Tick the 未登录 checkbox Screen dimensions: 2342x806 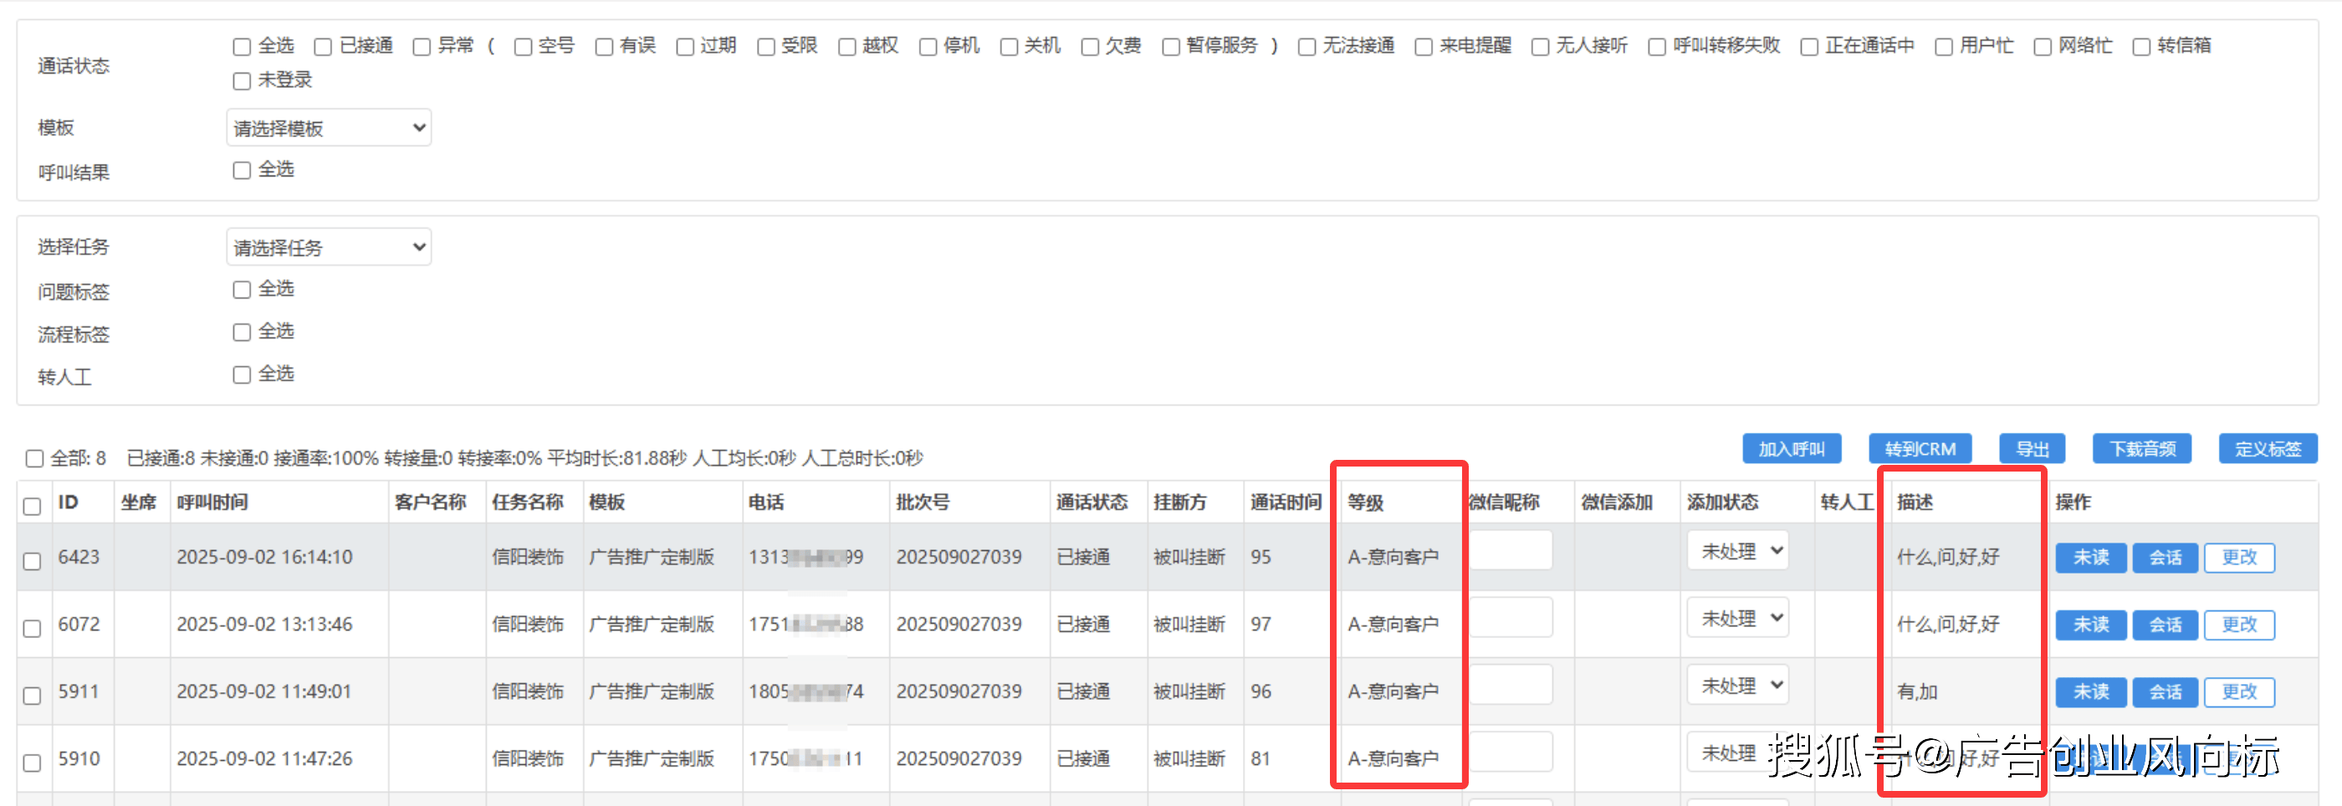[242, 81]
